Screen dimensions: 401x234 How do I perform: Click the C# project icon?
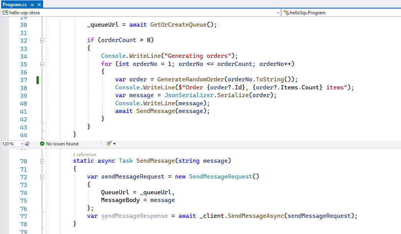click(x=5, y=12)
